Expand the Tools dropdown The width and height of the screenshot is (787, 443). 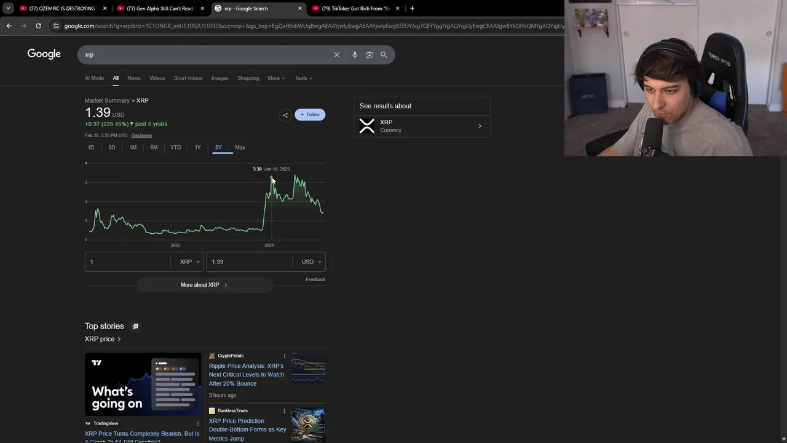click(x=303, y=78)
